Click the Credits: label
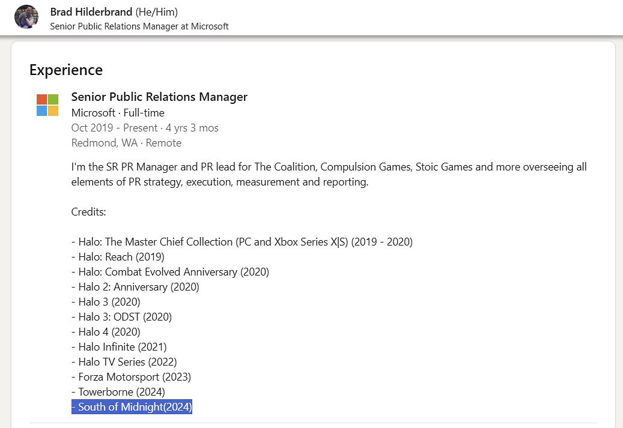The height and width of the screenshot is (428, 623). coord(89,212)
